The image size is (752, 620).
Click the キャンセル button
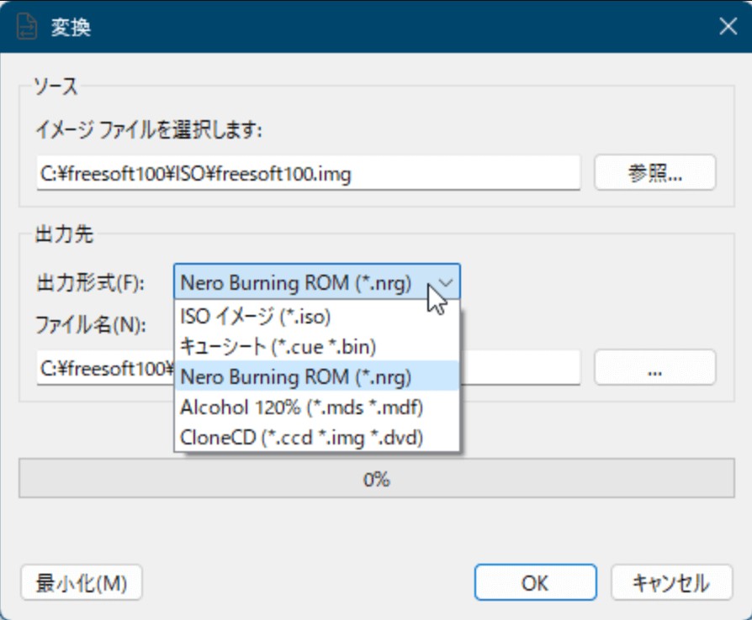point(671,583)
